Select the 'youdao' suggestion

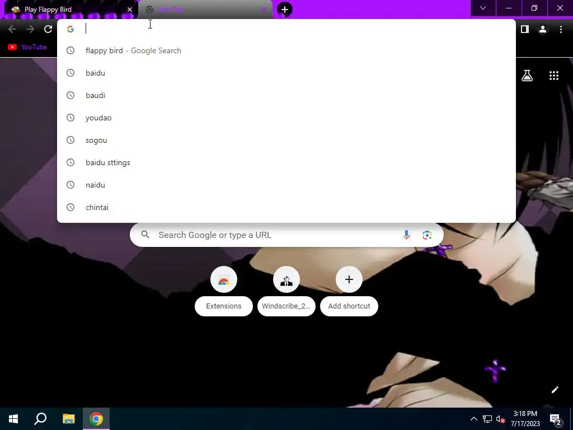[x=286, y=118]
